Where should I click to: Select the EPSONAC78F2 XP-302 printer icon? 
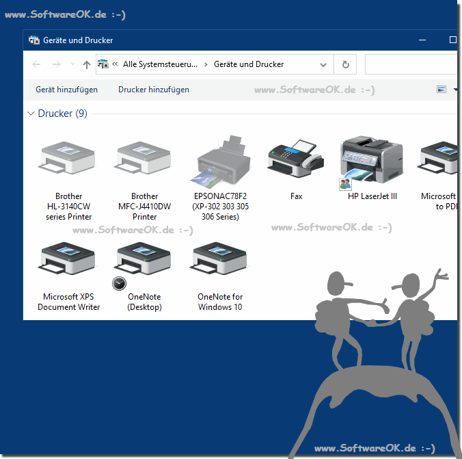pos(220,161)
